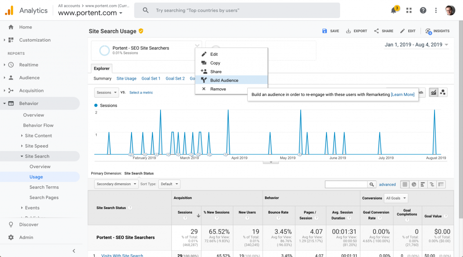Open the All Goals conversions dropdown

(x=396, y=198)
